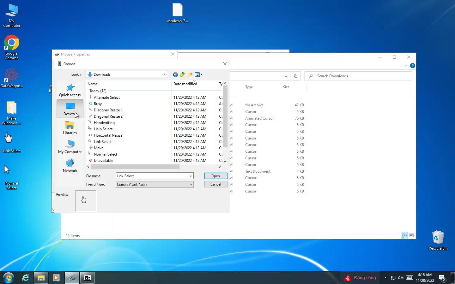Show hidden tray icons

(385, 278)
